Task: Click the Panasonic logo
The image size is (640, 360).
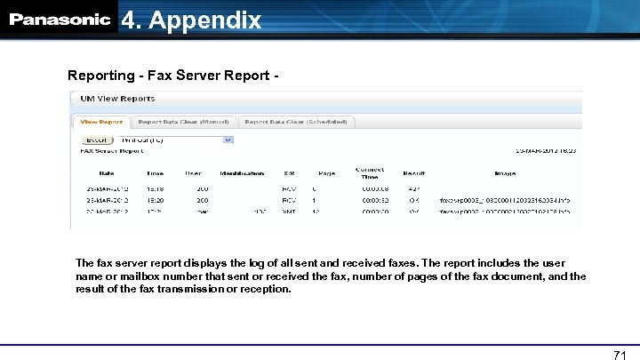Action: 60,20
